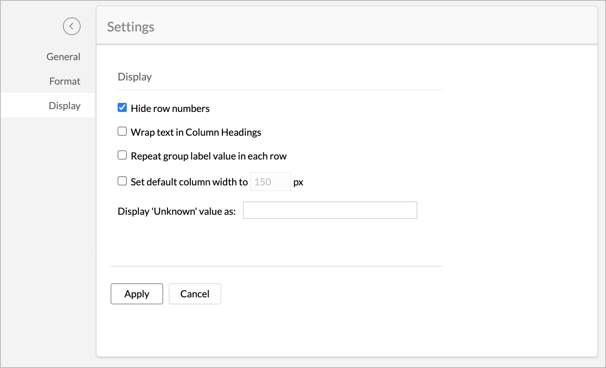Click the Display section heading
606x368 pixels.
(135, 77)
